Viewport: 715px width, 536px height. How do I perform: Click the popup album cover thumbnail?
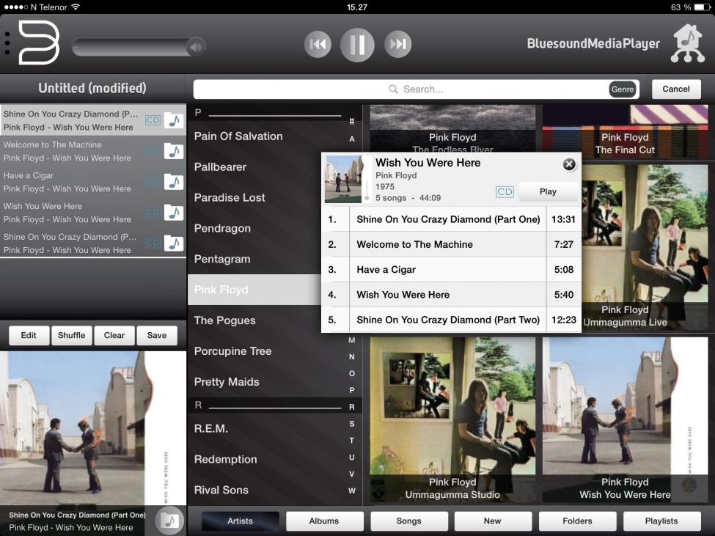click(x=348, y=179)
